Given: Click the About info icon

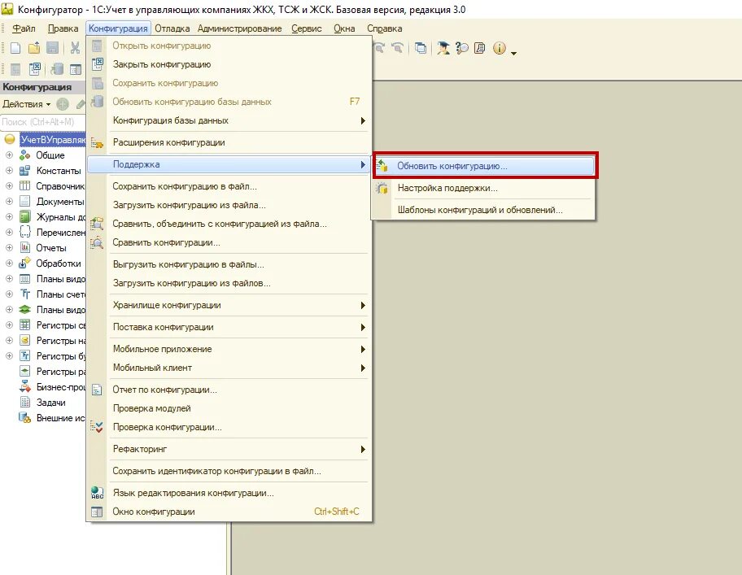Looking at the screenshot, I should tap(500, 48).
